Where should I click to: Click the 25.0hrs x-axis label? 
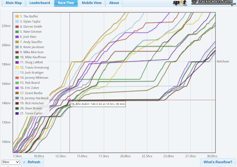tap(168, 156)
